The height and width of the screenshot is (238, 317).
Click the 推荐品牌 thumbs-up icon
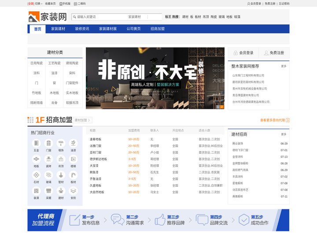[160, 220]
